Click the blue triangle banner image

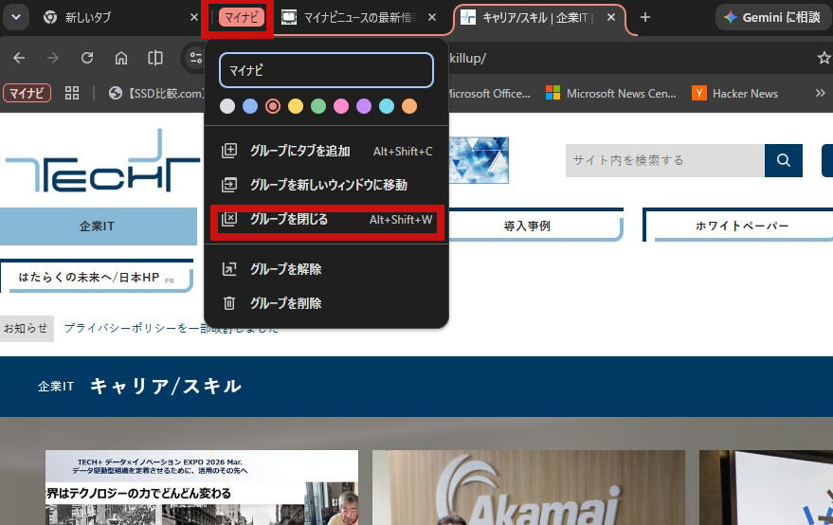click(x=480, y=160)
